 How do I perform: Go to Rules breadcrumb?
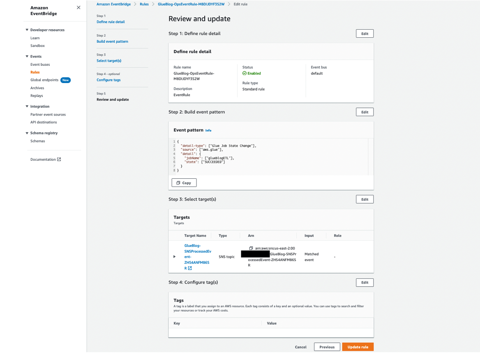pyautogui.click(x=144, y=4)
